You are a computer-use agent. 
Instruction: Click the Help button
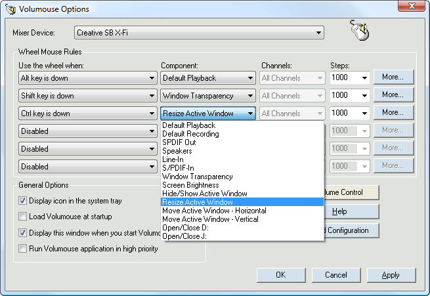tap(339, 212)
